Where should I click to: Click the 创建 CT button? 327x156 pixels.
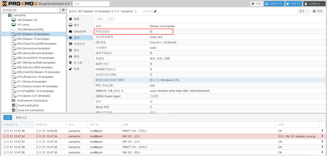[x=294, y=4]
